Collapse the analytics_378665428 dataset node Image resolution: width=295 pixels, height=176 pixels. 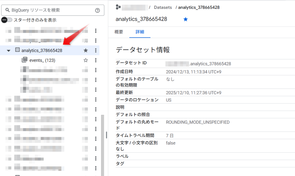pyautogui.click(x=8, y=51)
